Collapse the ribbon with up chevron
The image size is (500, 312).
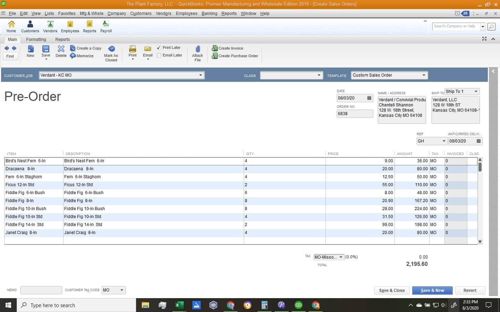coord(493,39)
